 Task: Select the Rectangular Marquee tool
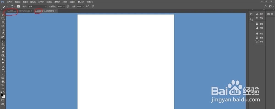[x=3, y=19]
